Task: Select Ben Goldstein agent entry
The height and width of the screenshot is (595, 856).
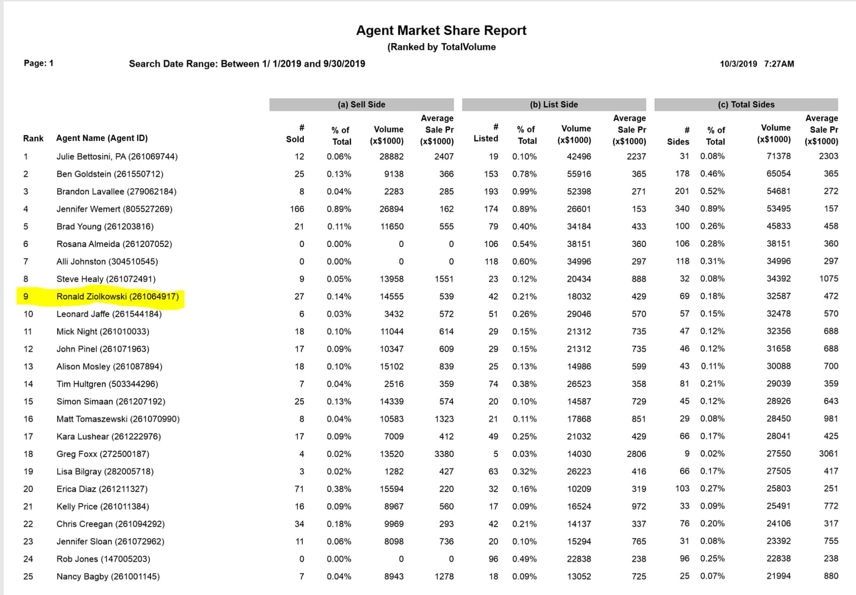Action: coord(110,174)
